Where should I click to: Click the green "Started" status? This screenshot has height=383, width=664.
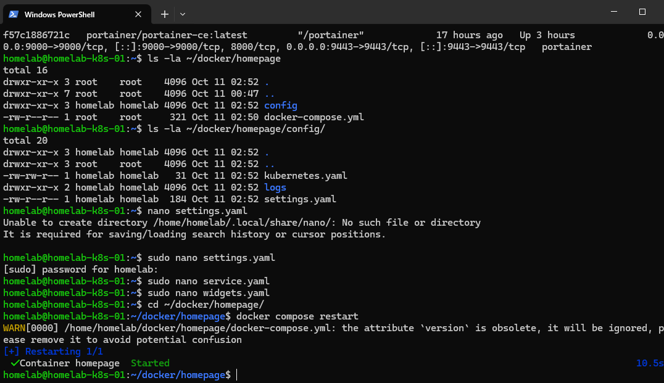(x=151, y=363)
